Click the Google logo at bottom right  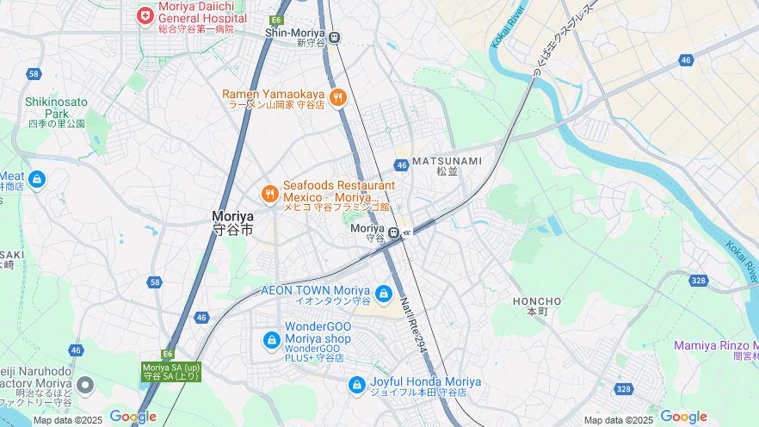click(x=683, y=417)
